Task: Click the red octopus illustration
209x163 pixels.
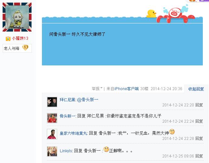Action: 176,15
